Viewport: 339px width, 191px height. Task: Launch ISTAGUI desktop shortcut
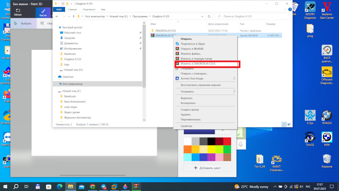(327, 117)
